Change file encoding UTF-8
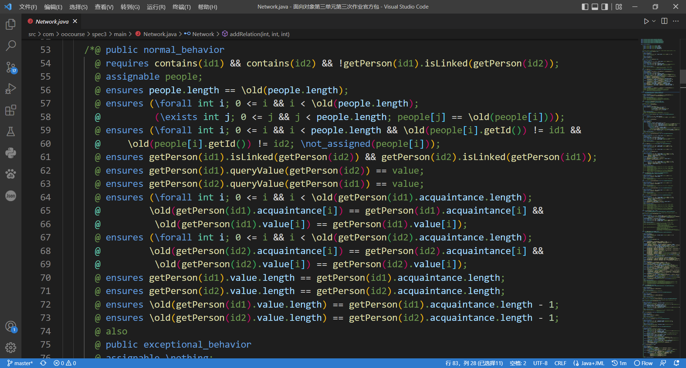The width and height of the screenshot is (686, 368). (x=540, y=363)
